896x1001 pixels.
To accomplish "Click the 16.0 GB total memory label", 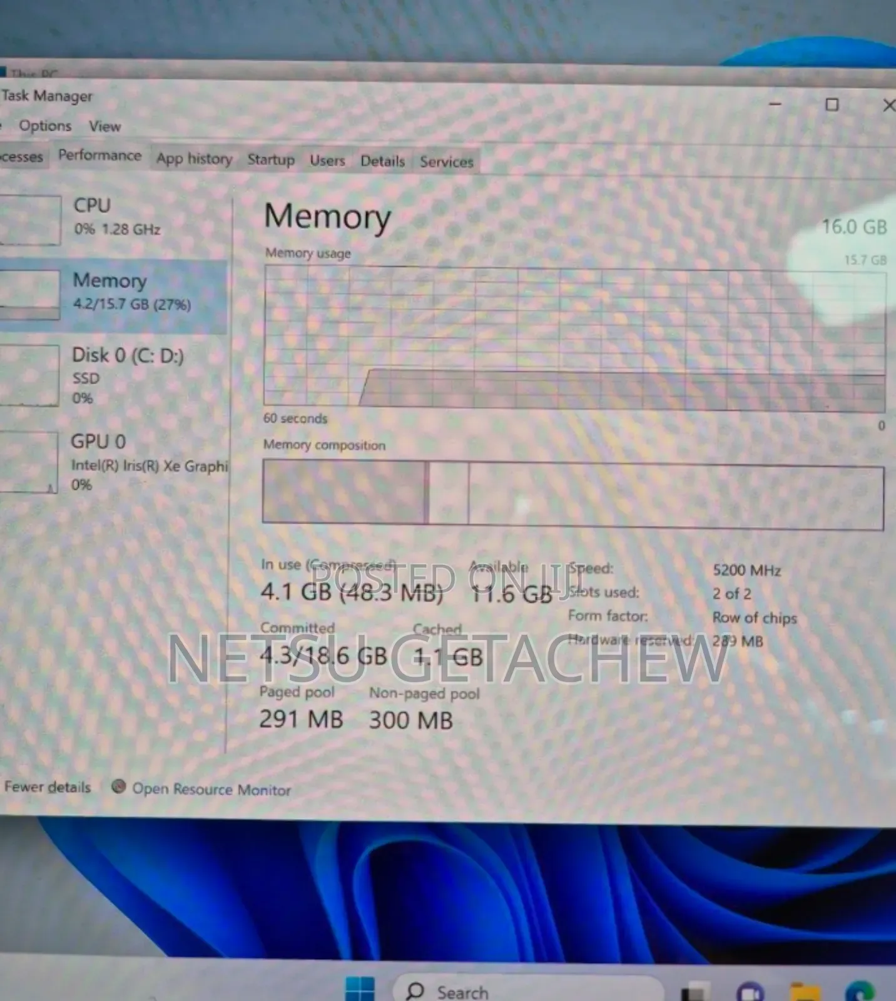I will tap(854, 226).
